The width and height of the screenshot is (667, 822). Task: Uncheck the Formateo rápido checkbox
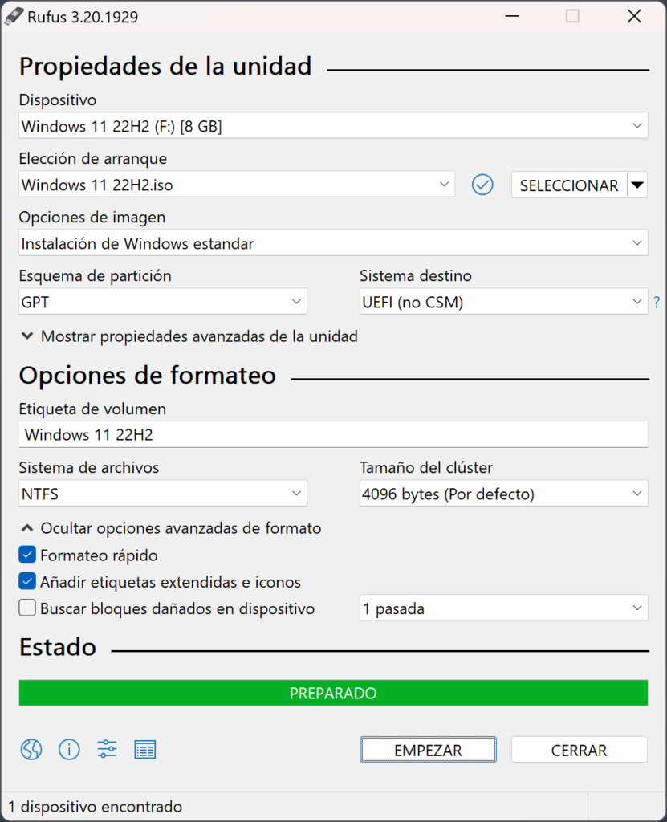27,555
